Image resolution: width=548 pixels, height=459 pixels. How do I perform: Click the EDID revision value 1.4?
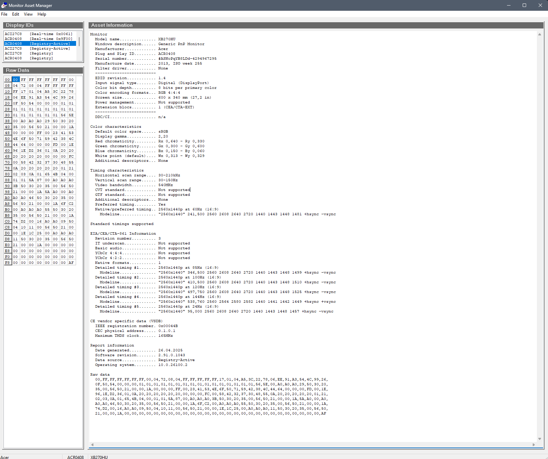(x=162, y=78)
